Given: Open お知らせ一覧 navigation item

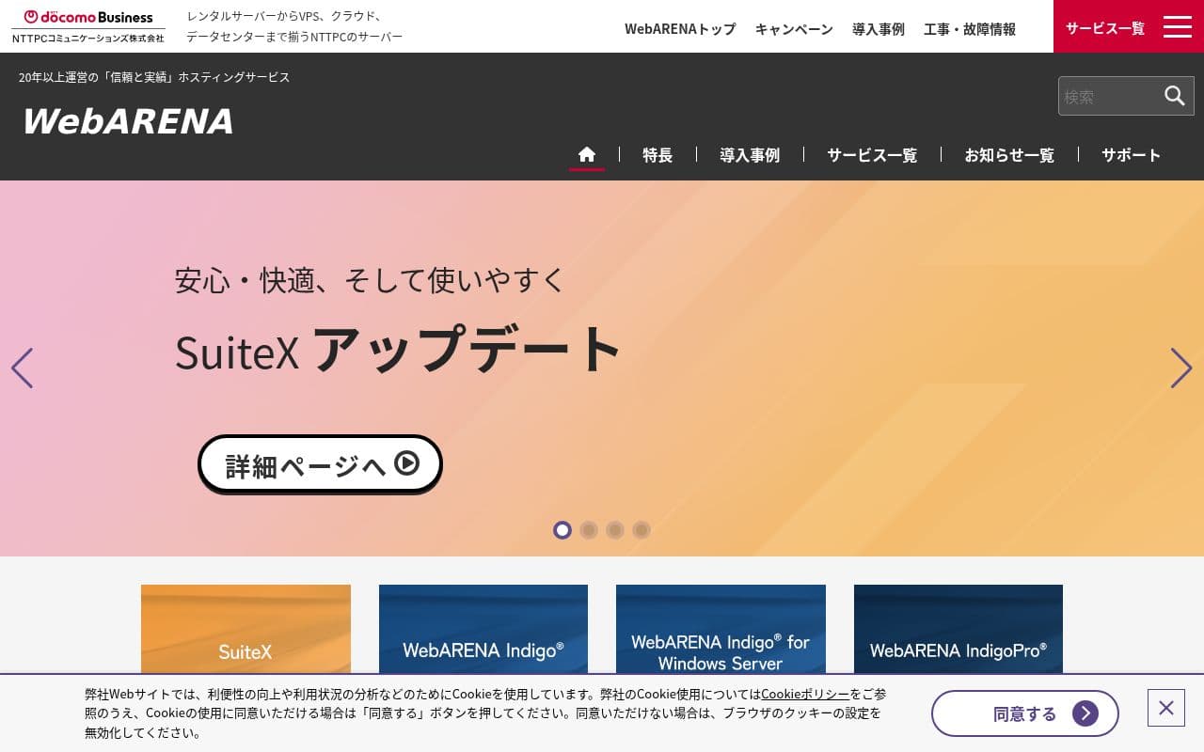Looking at the screenshot, I should (1009, 155).
